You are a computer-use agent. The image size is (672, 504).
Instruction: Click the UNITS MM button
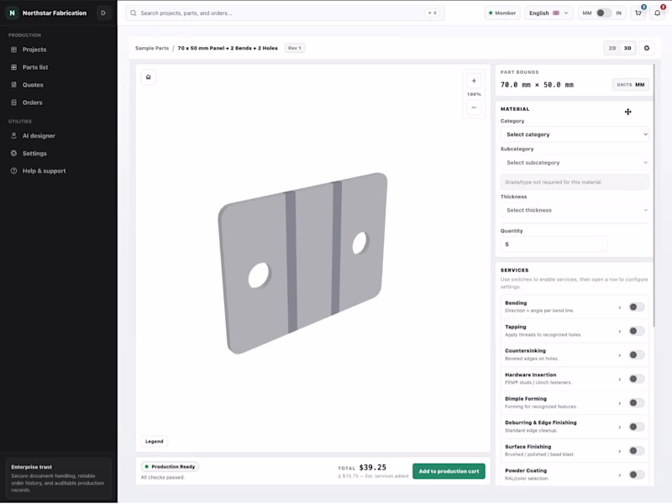[631, 85]
